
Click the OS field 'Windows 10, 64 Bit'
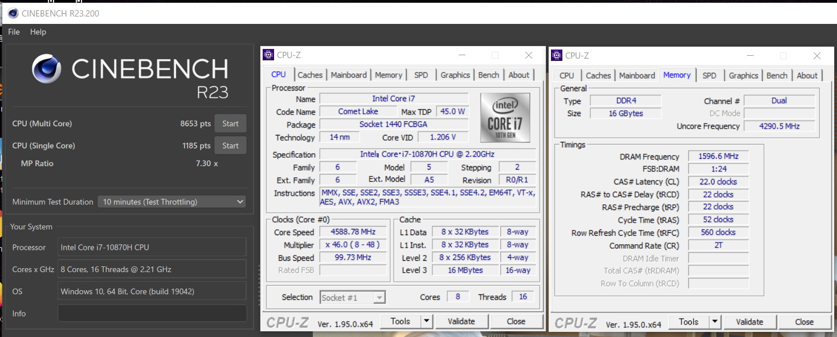pyautogui.click(x=152, y=291)
